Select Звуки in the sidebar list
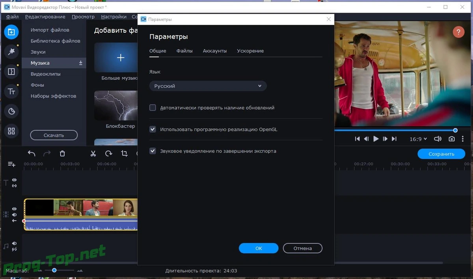 38,52
